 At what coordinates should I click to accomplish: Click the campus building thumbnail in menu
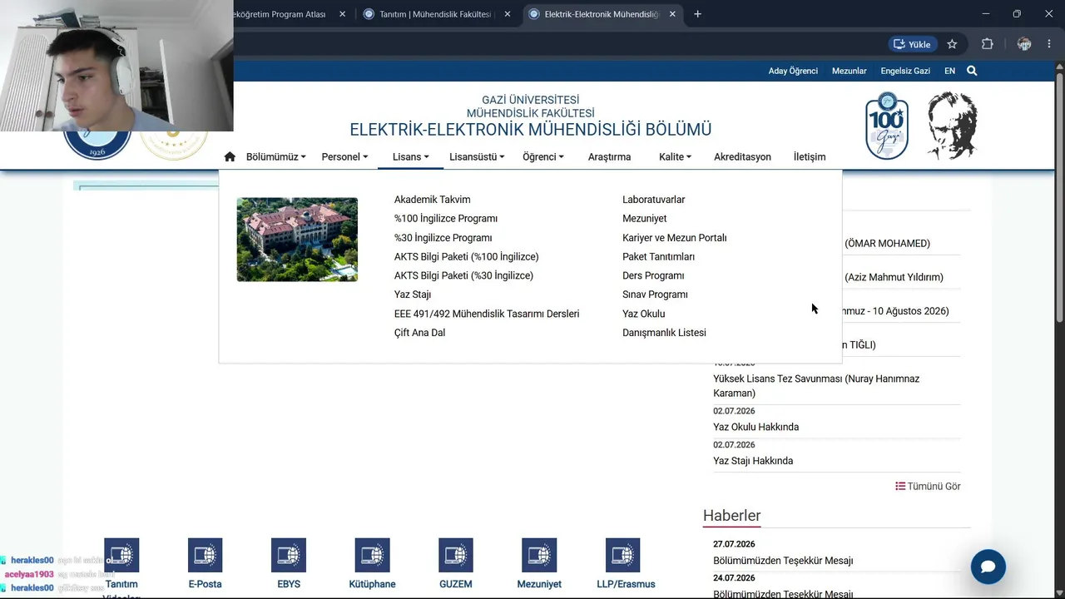click(x=297, y=240)
